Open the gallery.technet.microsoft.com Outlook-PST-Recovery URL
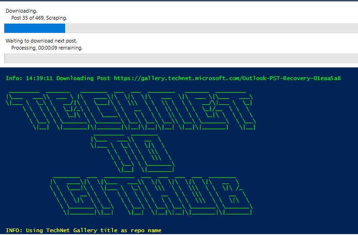This screenshot has width=358, height=235. (227, 78)
